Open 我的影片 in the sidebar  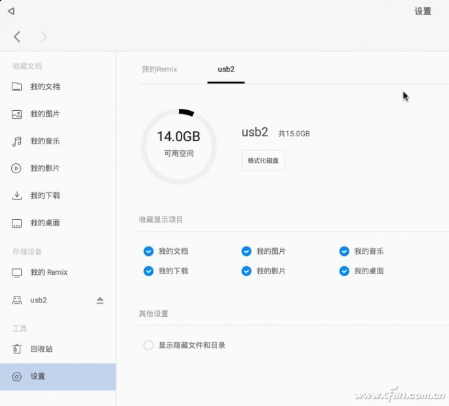pos(45,169)
